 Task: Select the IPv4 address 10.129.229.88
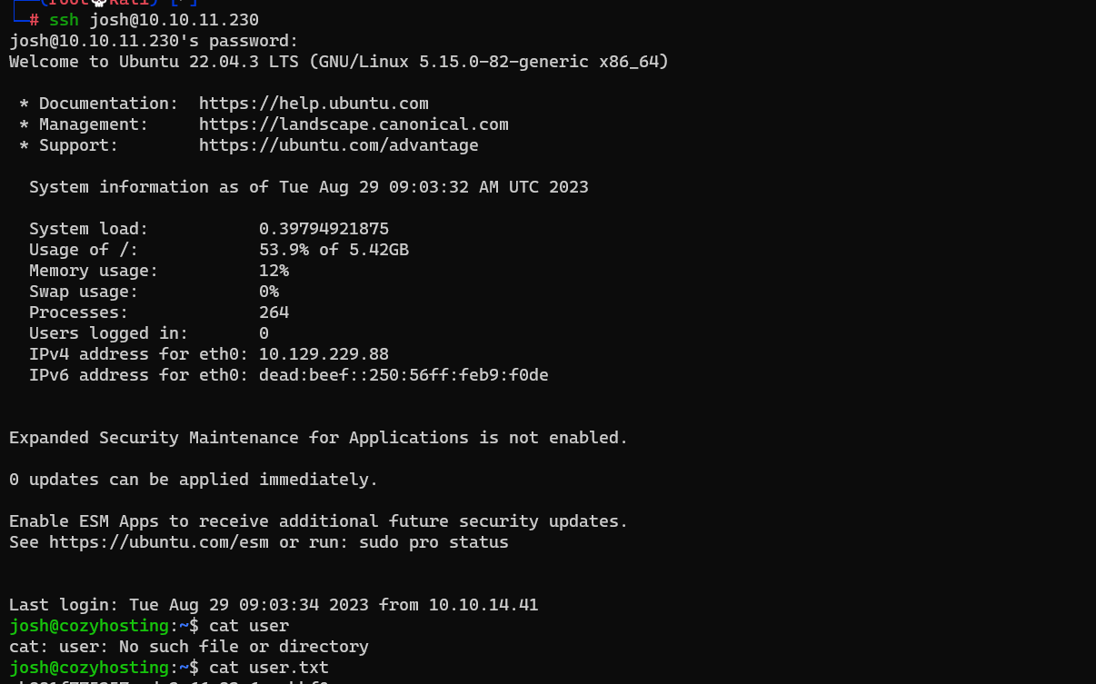click(324, 353)
